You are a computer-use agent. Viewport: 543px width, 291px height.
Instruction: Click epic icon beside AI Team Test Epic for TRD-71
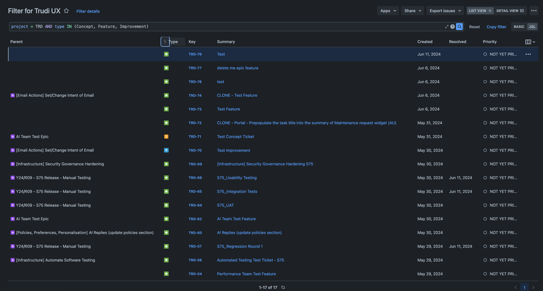(x=13, y=137)
